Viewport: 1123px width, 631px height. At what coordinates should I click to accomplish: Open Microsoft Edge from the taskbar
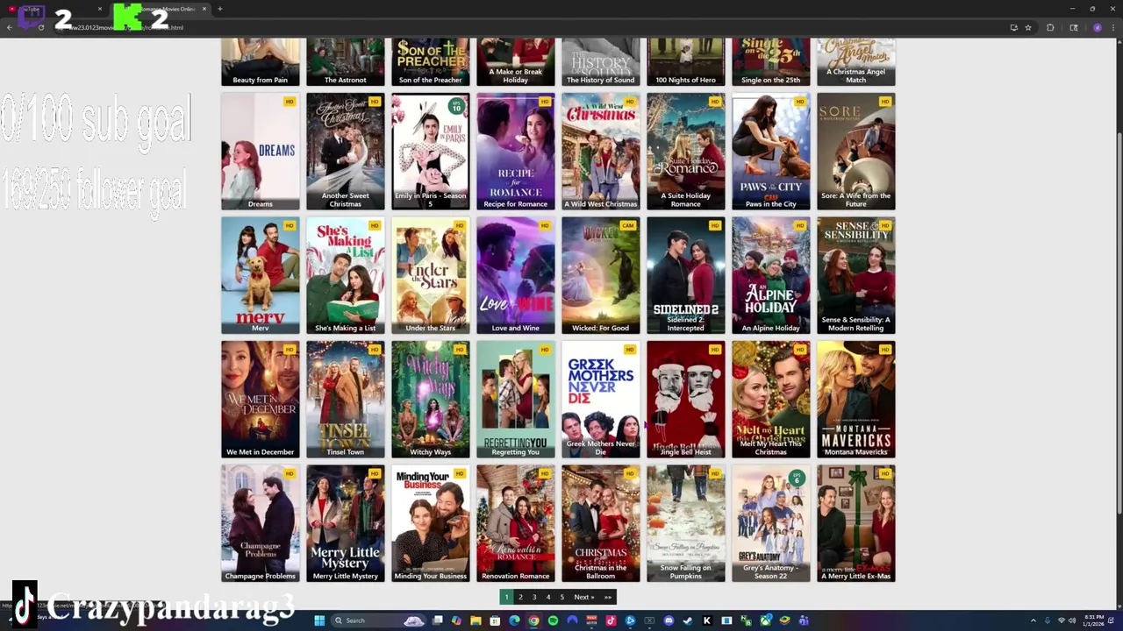[514, 620]
